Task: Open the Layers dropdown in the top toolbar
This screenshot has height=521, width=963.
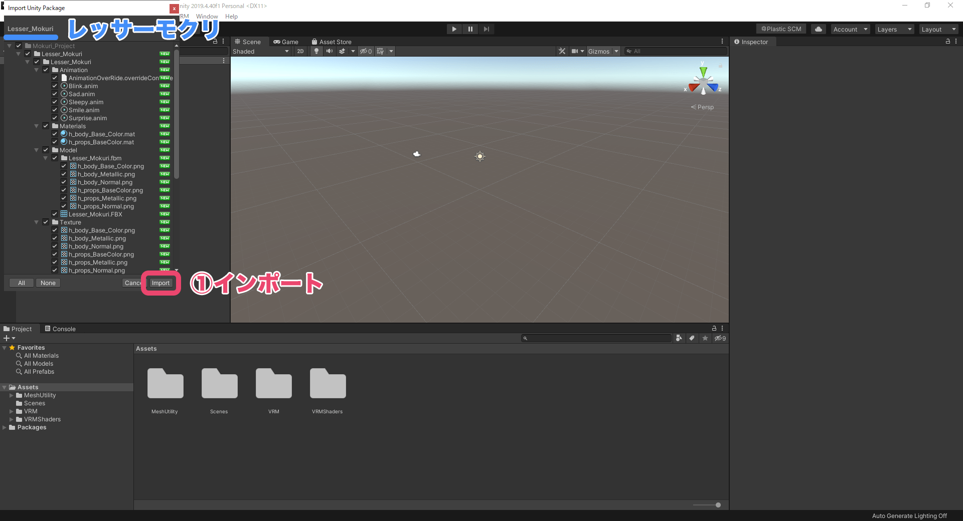Action: (x=893, y=29)
